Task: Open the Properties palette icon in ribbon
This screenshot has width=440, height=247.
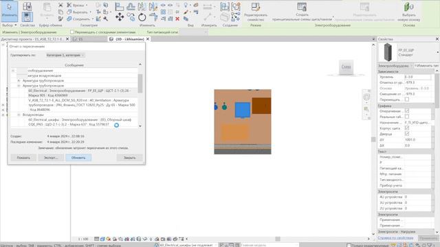Action: (x=27, y=17)
